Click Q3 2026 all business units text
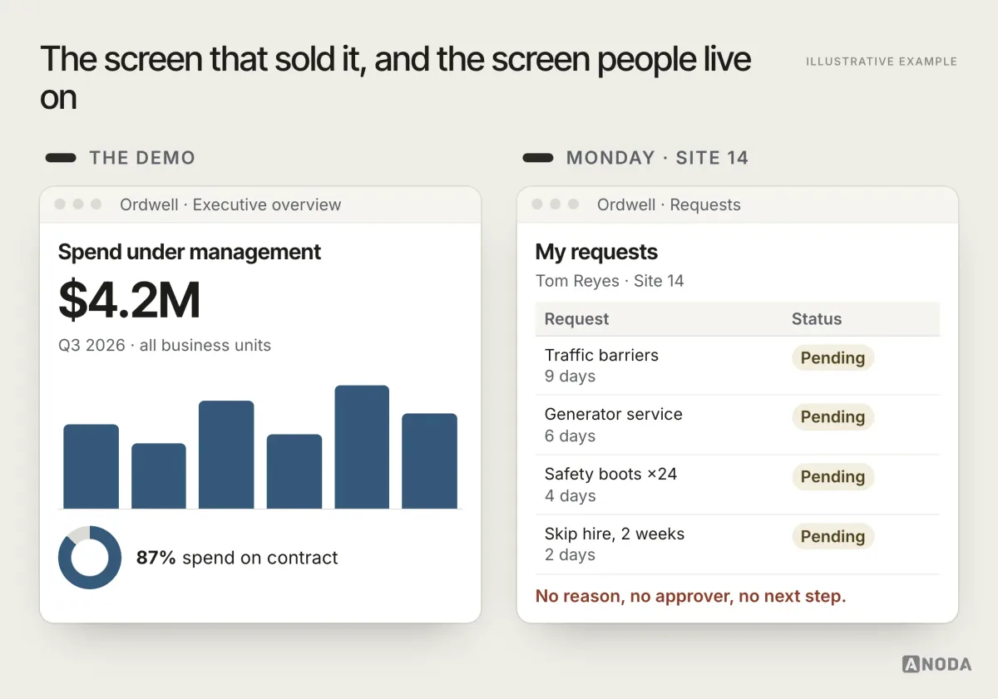The image size is (998, 699). (165, 345)
